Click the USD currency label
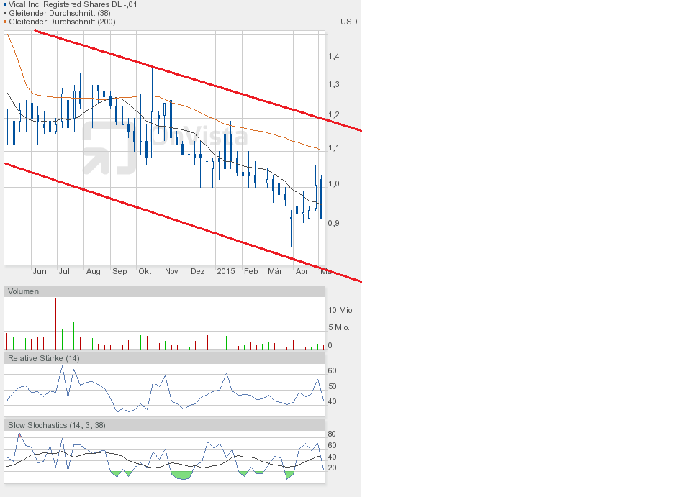Screen dimensions: 691x497 coord(348,22)
